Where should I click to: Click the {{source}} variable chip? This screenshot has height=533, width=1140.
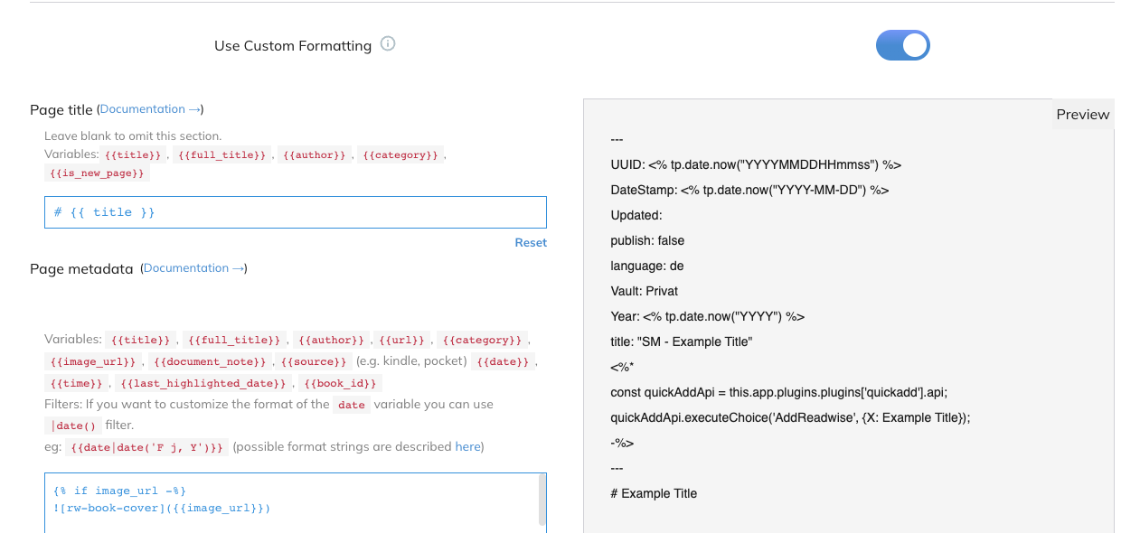314,361
